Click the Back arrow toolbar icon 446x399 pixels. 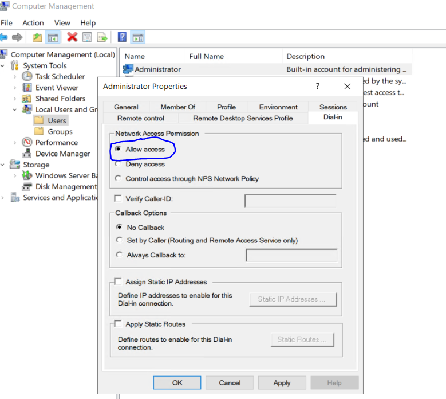pyautogui.click(x=4, y=37)
